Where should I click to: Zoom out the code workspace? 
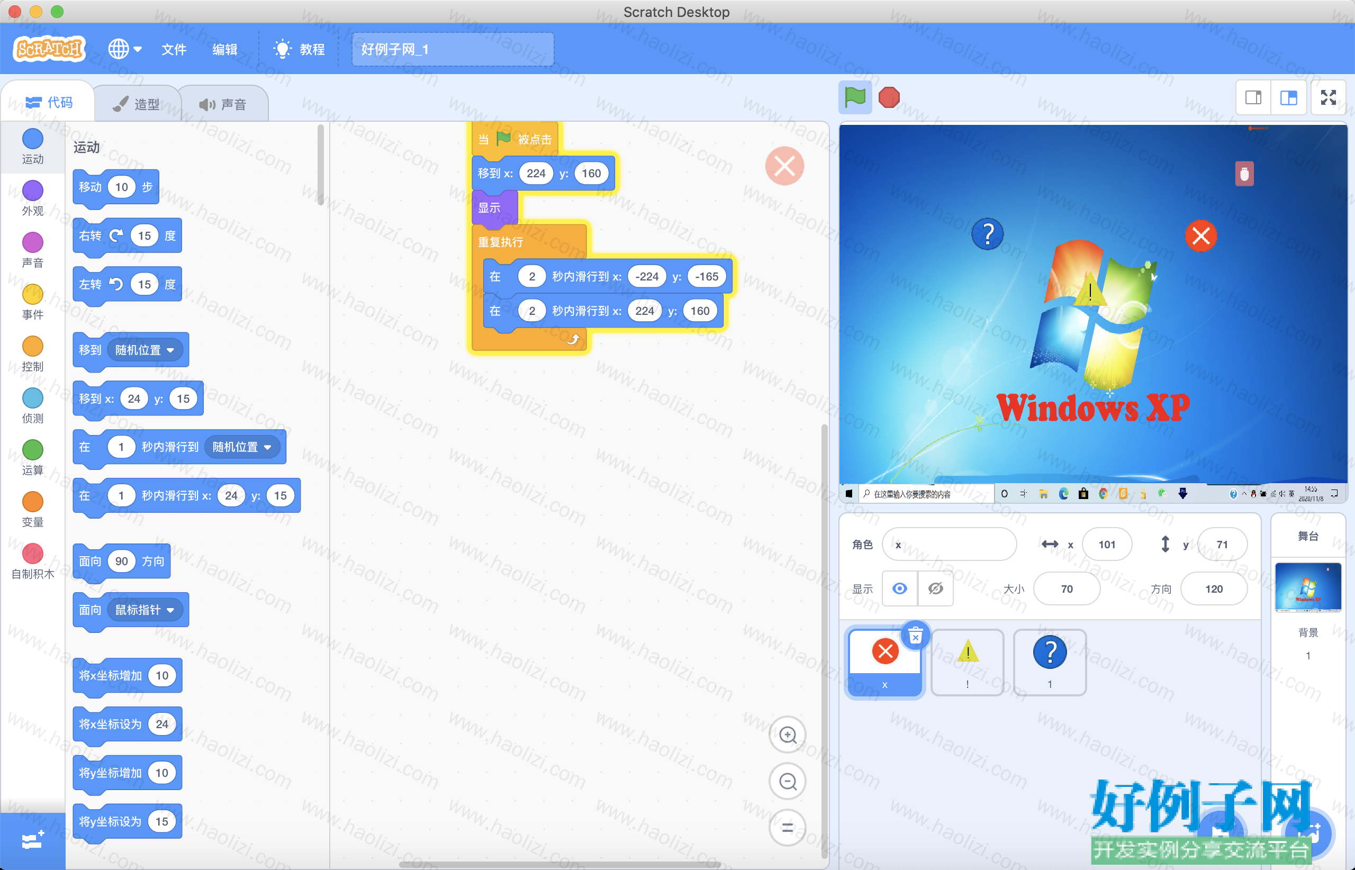788,781
